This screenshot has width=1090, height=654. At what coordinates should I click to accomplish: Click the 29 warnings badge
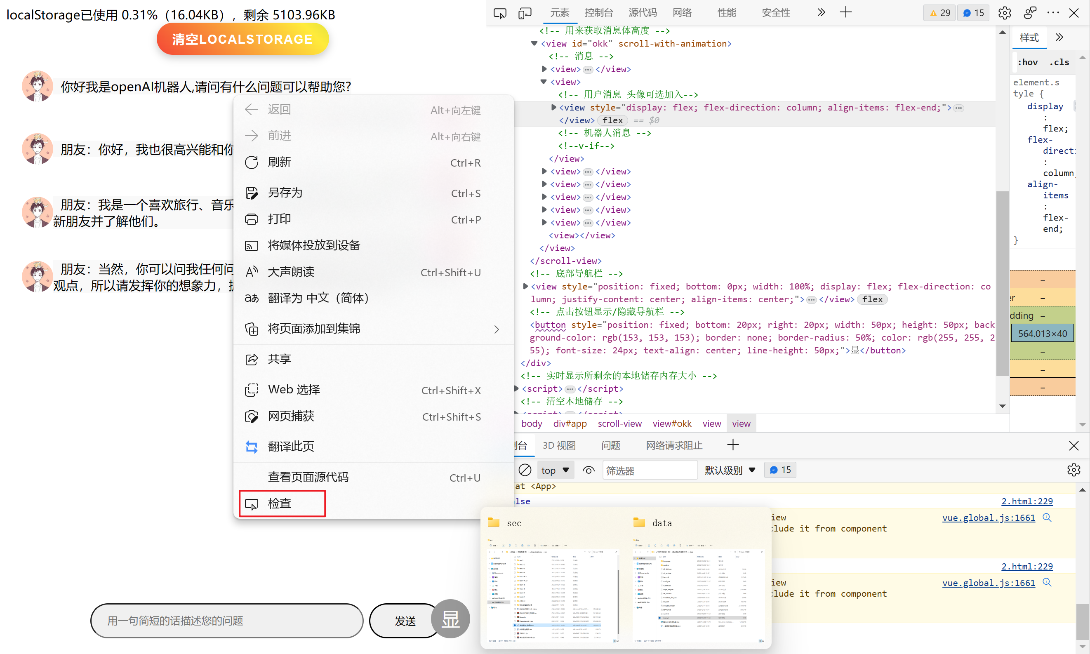tap(939, 13)
